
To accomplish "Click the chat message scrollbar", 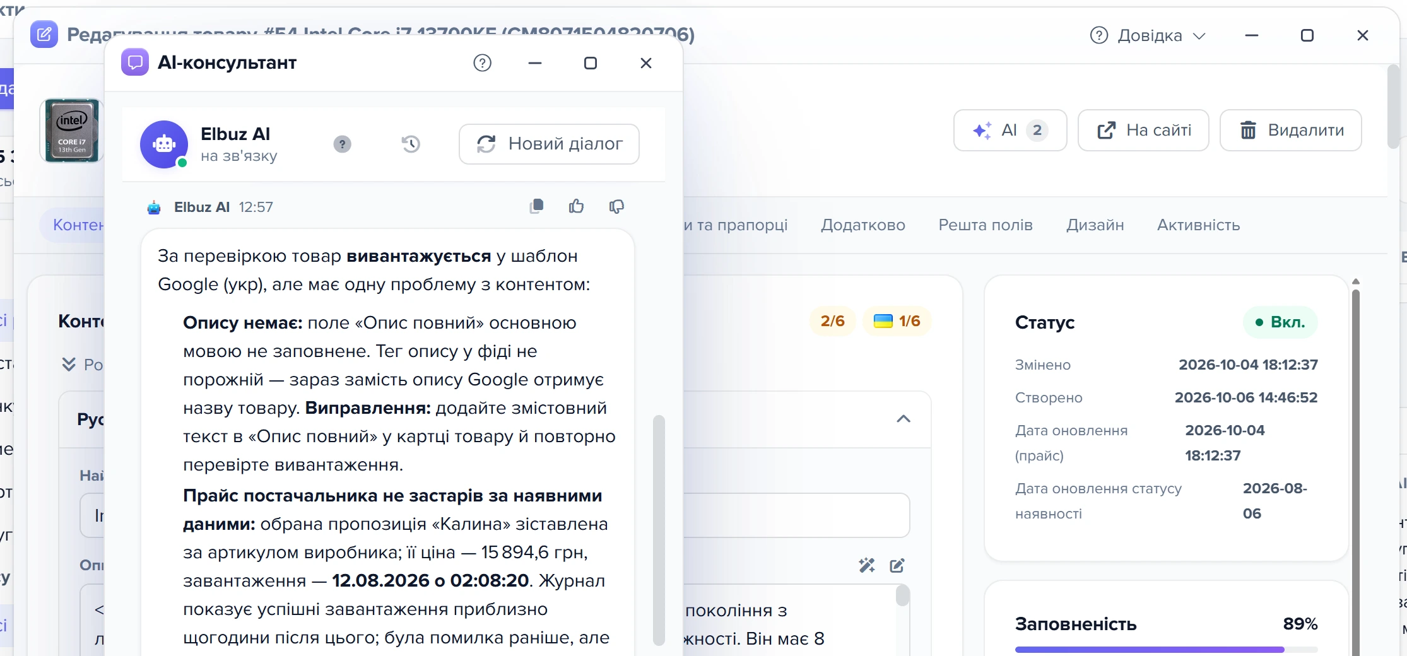I will (x=659, y=530).
